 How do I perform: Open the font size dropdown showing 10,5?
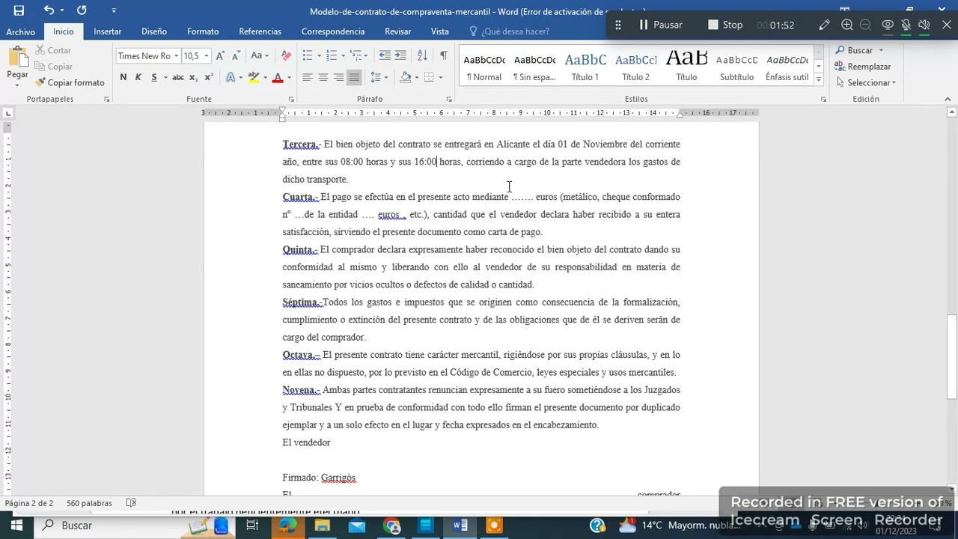pyautogui.click(x=207, y=56)
